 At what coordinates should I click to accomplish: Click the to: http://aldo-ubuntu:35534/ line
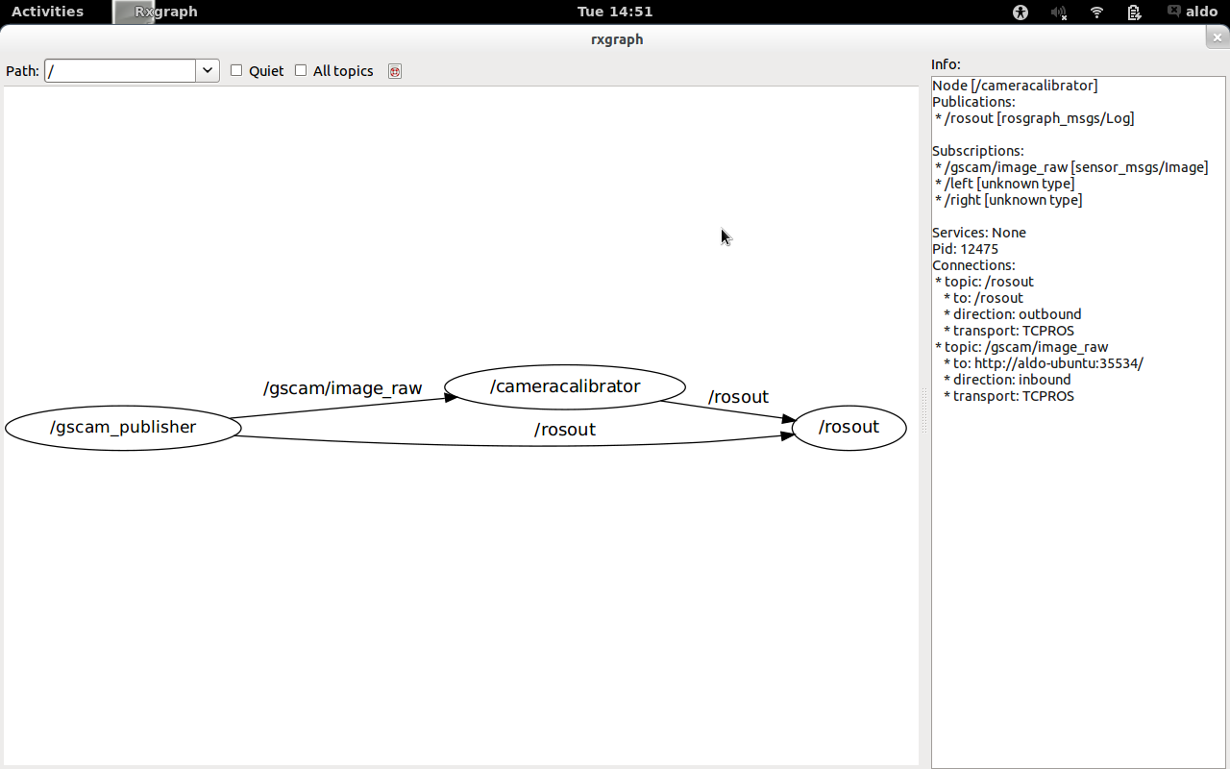[1044, 363]
